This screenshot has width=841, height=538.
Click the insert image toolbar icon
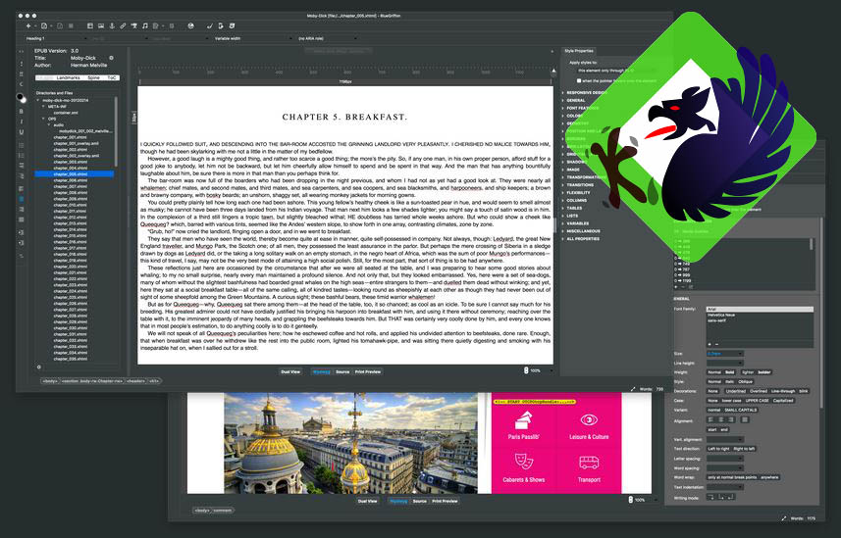[101, 25]
